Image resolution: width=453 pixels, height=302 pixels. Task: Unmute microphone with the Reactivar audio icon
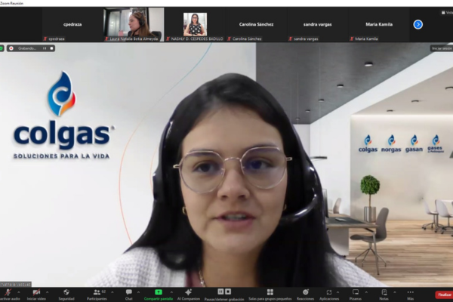pos(8,292)
